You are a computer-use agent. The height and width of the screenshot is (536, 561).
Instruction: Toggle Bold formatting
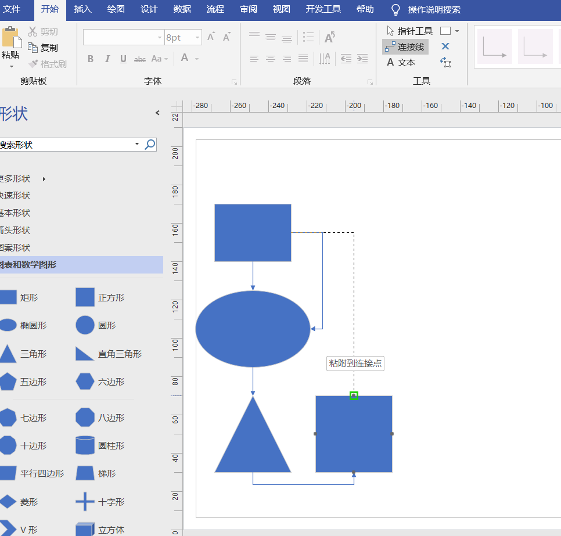(x=91, y=59)
